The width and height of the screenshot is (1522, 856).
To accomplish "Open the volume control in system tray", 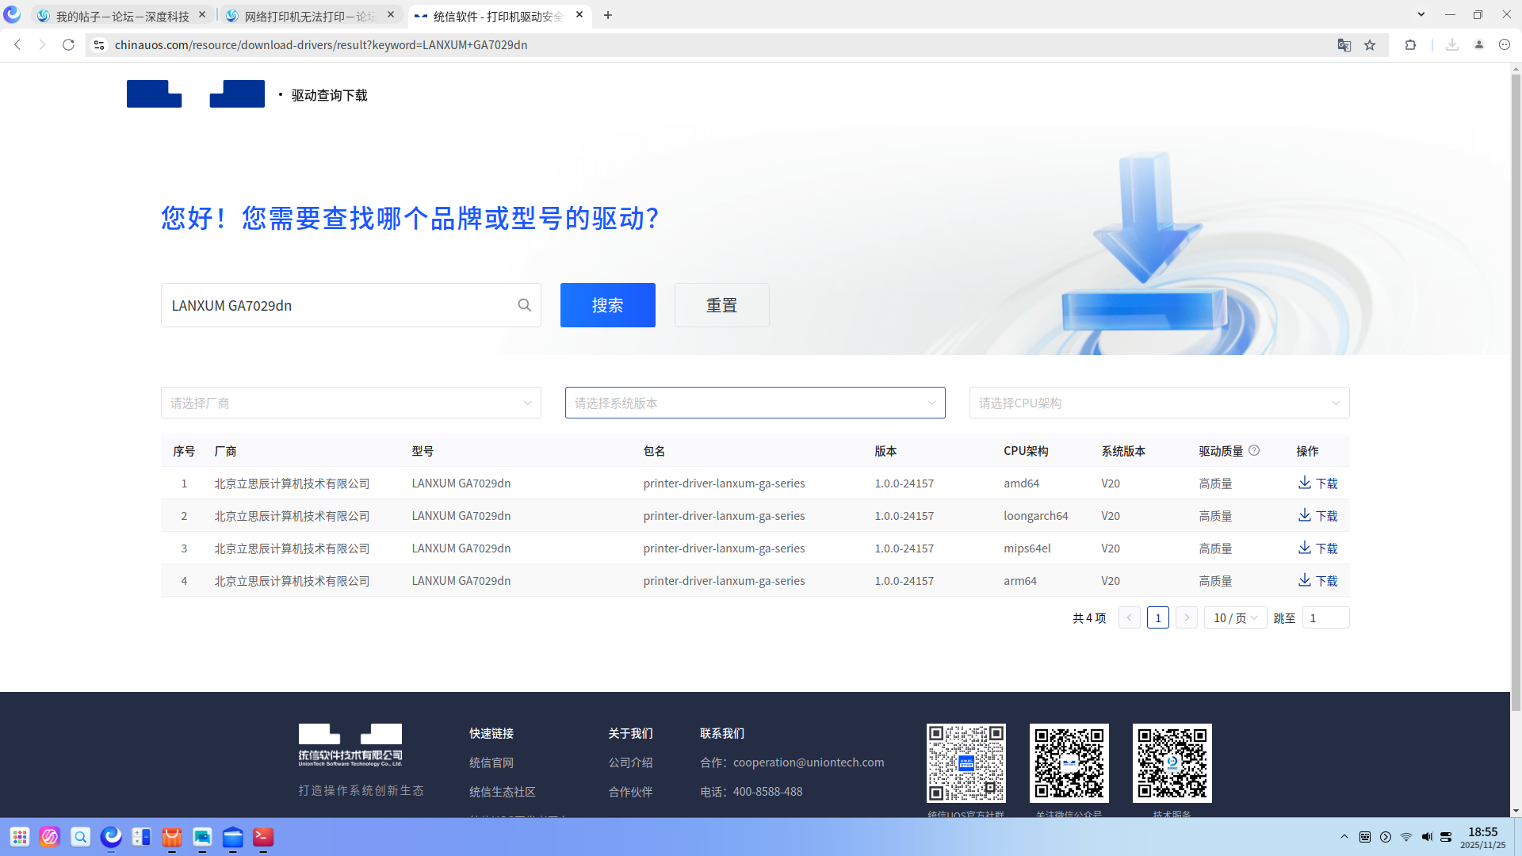I will pos(1427,837).
